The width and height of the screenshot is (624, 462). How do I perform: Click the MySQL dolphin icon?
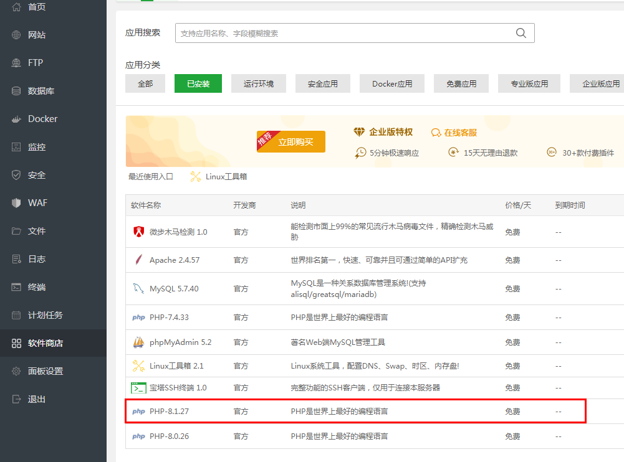[x=138, y=289]
